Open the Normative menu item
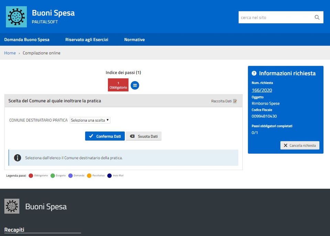Screen dimensions: 330x236 [134, 40]
